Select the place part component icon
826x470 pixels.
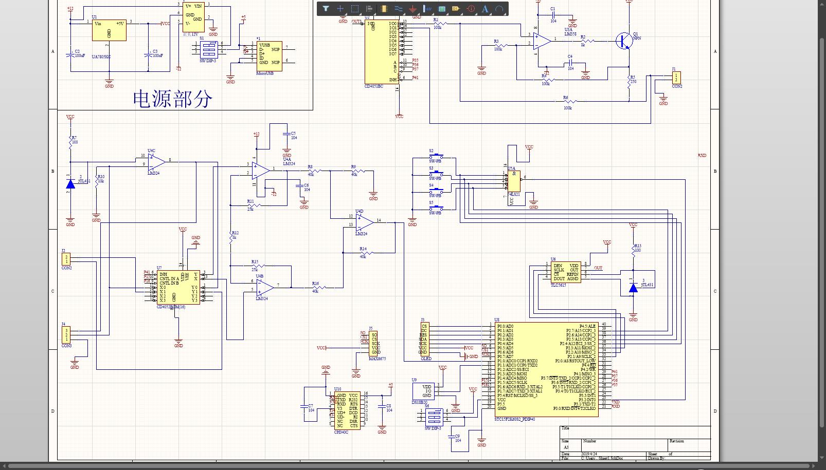pyautogui.click(x=384, y=9)
